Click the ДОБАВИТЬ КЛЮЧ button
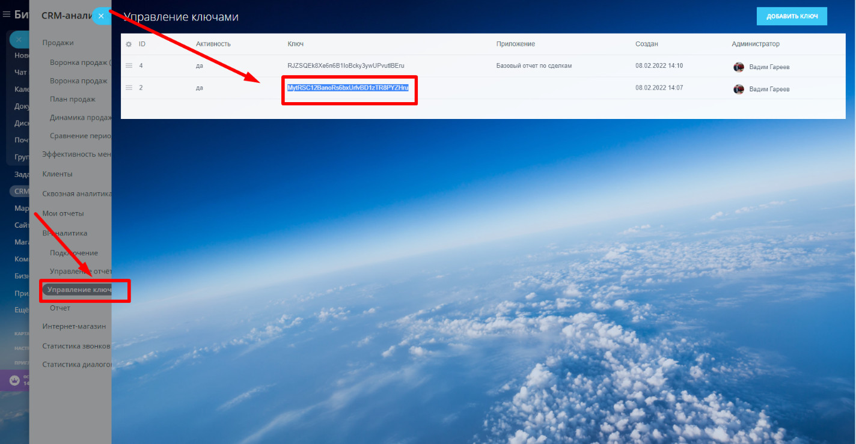 point(792,16)
